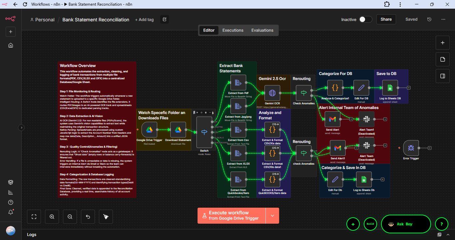Open Insights chart icon in the sidebar

[11, 192]
